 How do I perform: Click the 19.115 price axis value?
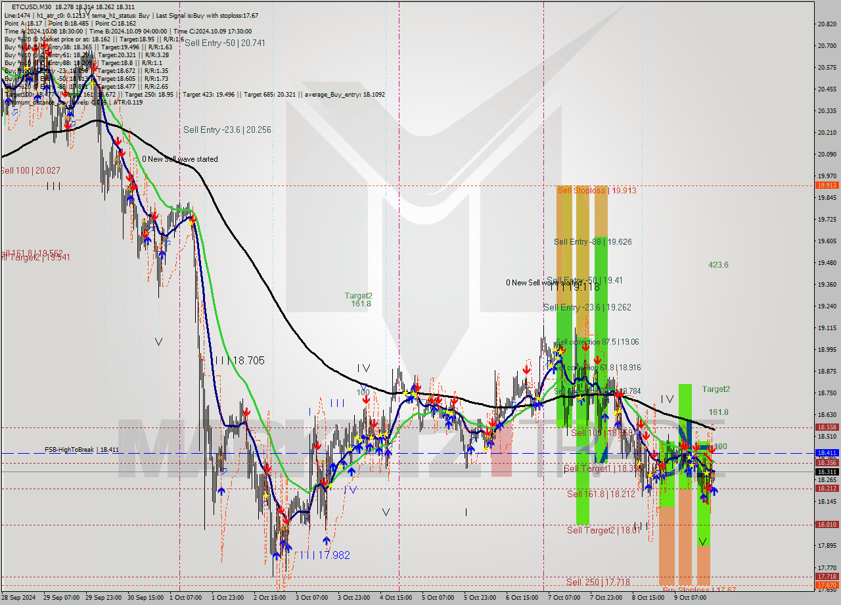[827, 328]
